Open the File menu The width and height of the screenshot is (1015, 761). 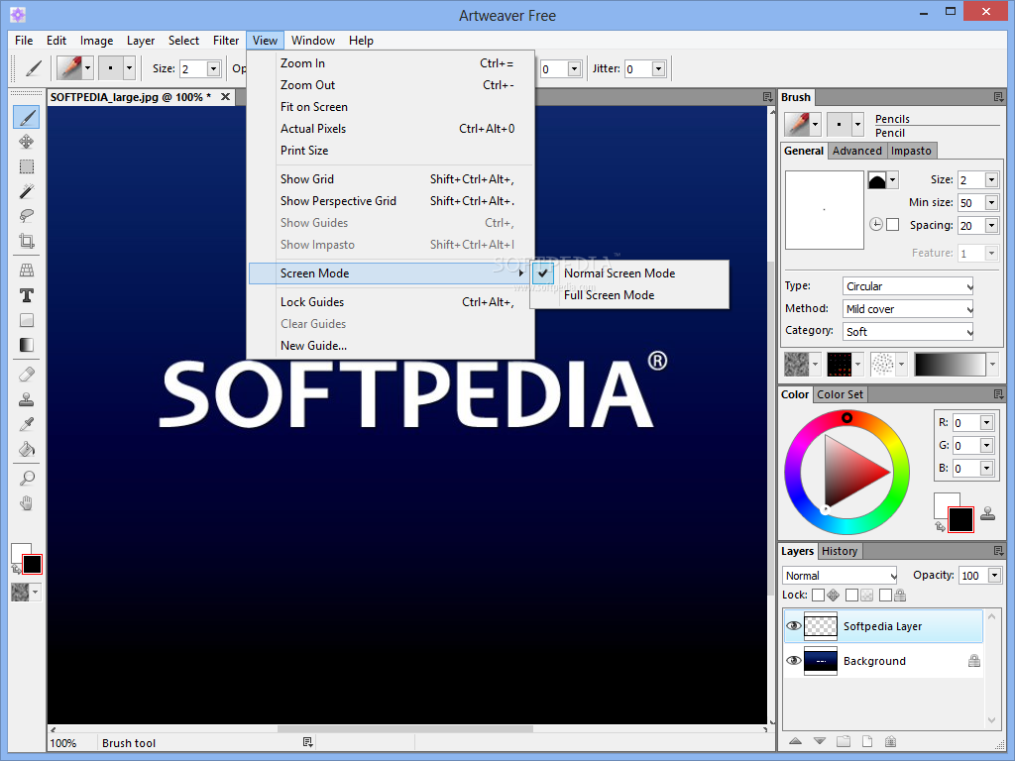click(x=24, y=40)
